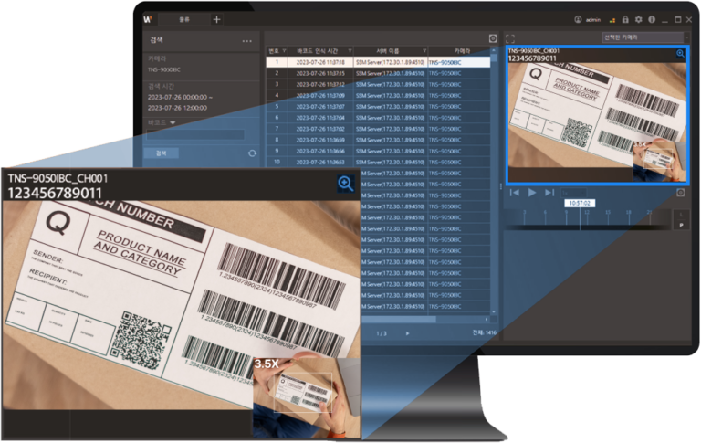Click the export icon above the results table
The image size is (701, 443).
(493, 38)
